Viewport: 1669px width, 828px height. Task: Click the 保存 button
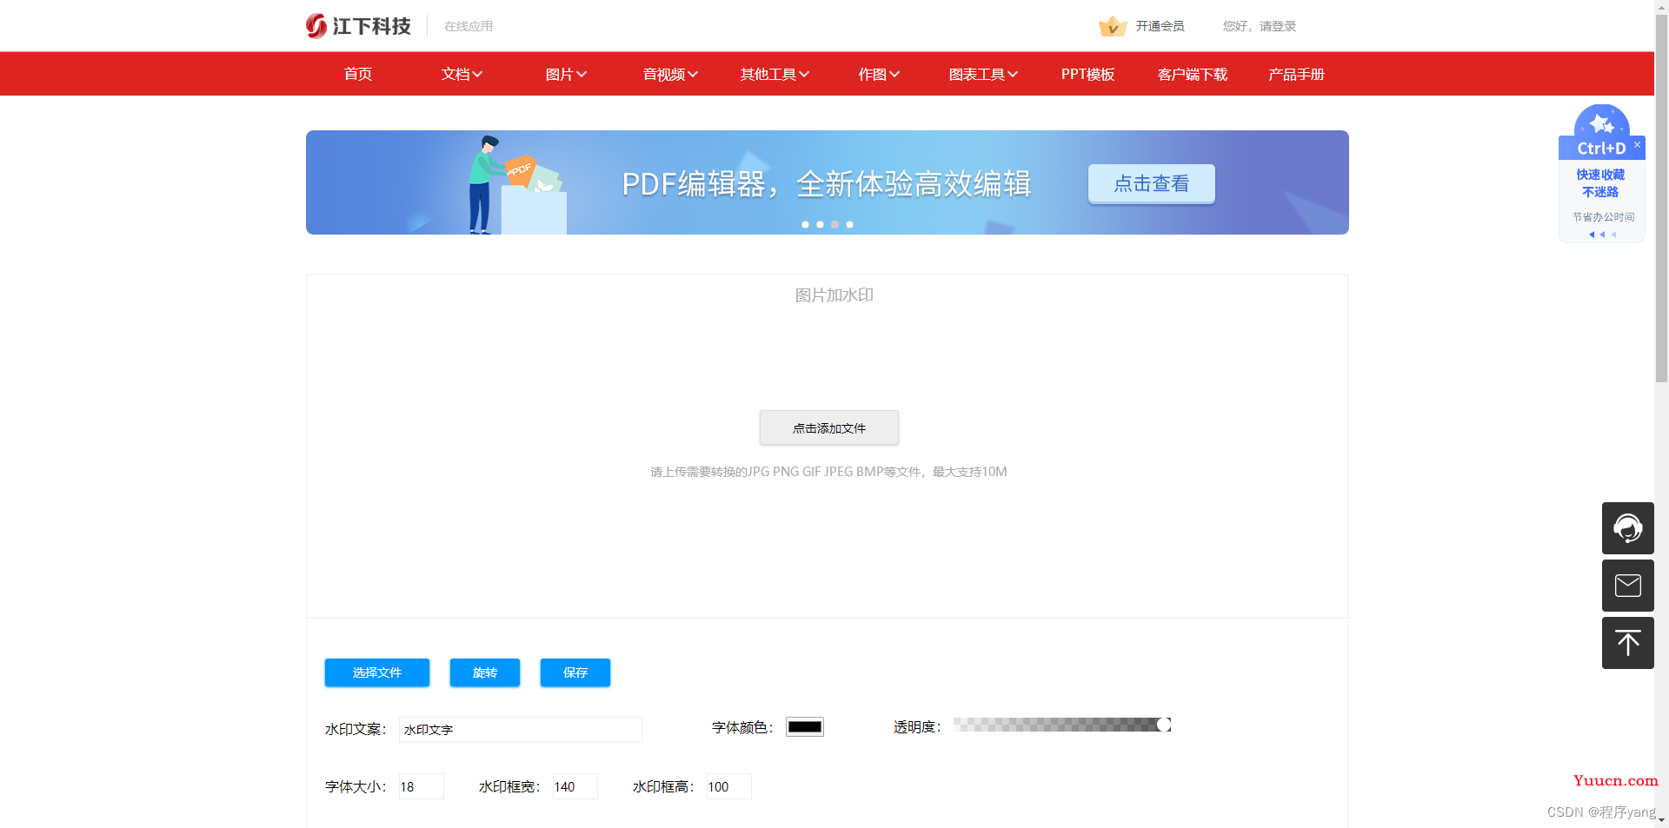pyautogui.click(x=575, y=672)
